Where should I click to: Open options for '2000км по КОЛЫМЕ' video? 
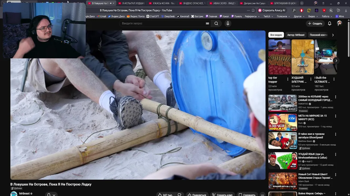pos(336,97)
